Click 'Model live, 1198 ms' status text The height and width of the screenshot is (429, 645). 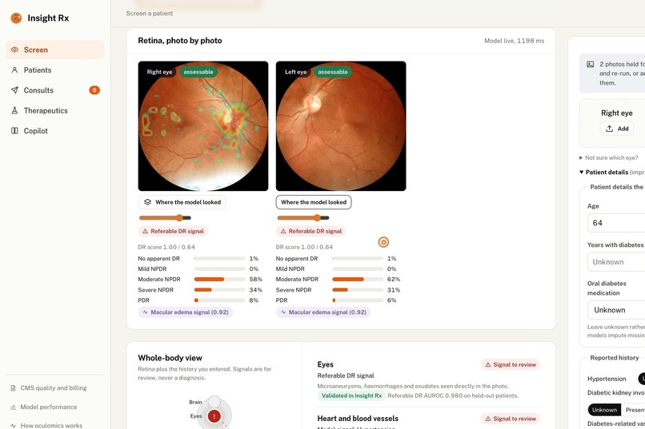(x=515, y=41)
